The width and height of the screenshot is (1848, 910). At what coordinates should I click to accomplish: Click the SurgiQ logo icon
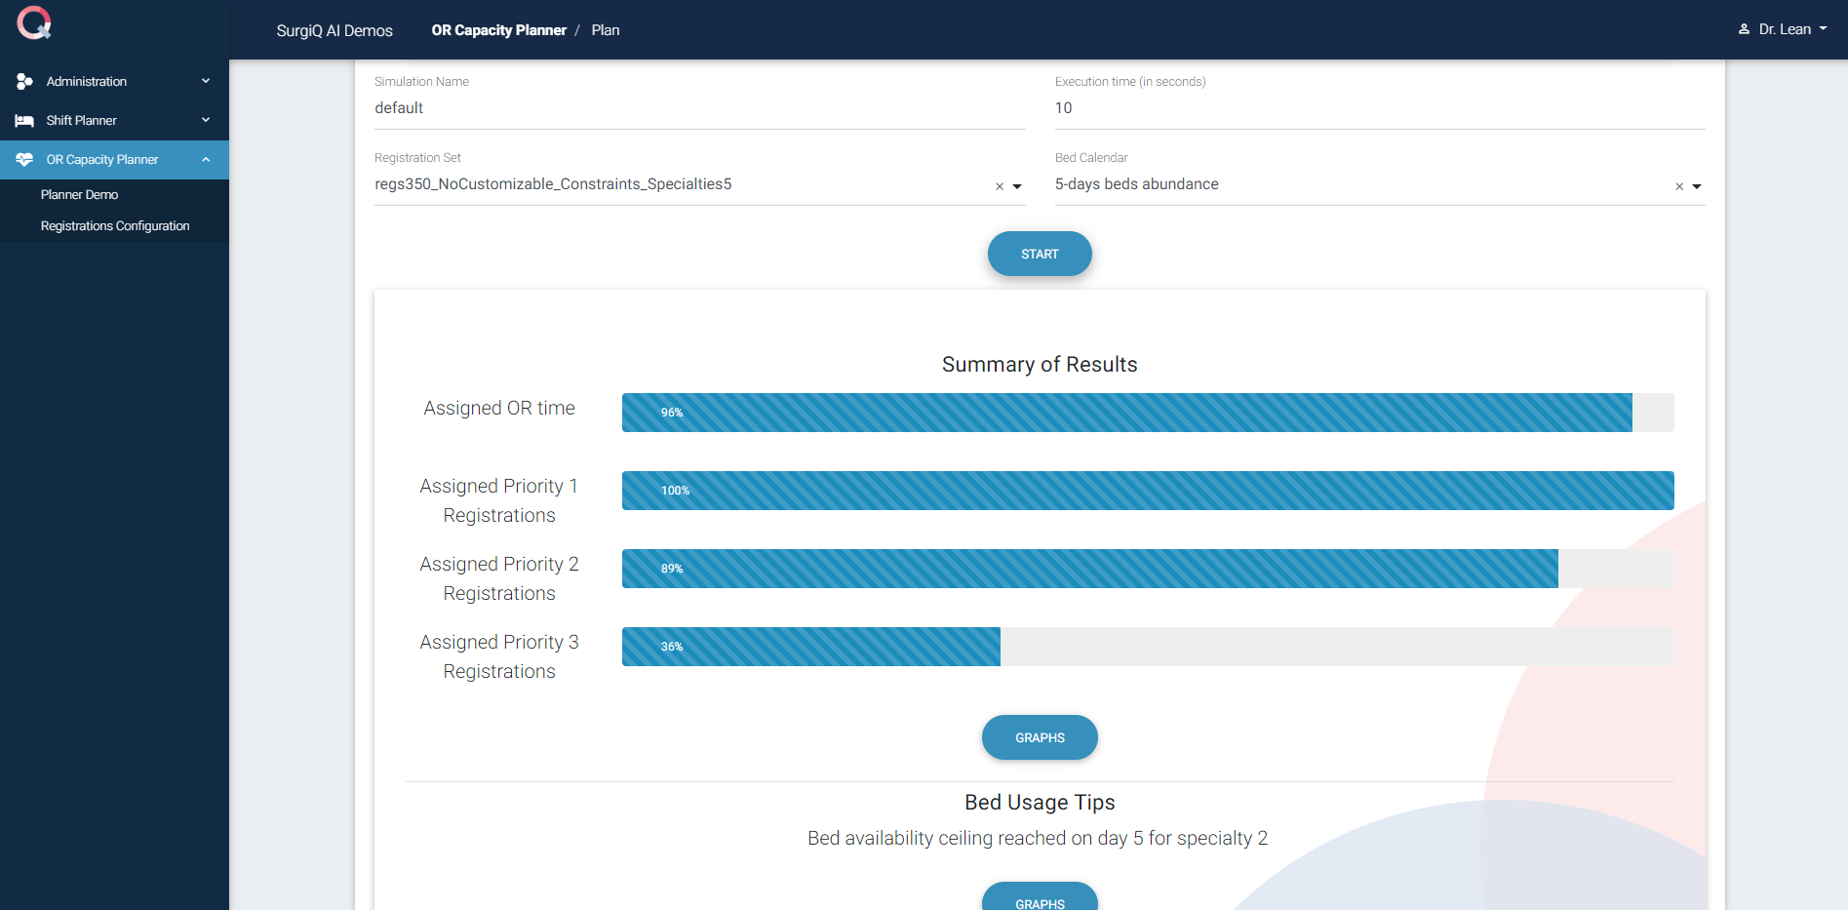point(34,22)
